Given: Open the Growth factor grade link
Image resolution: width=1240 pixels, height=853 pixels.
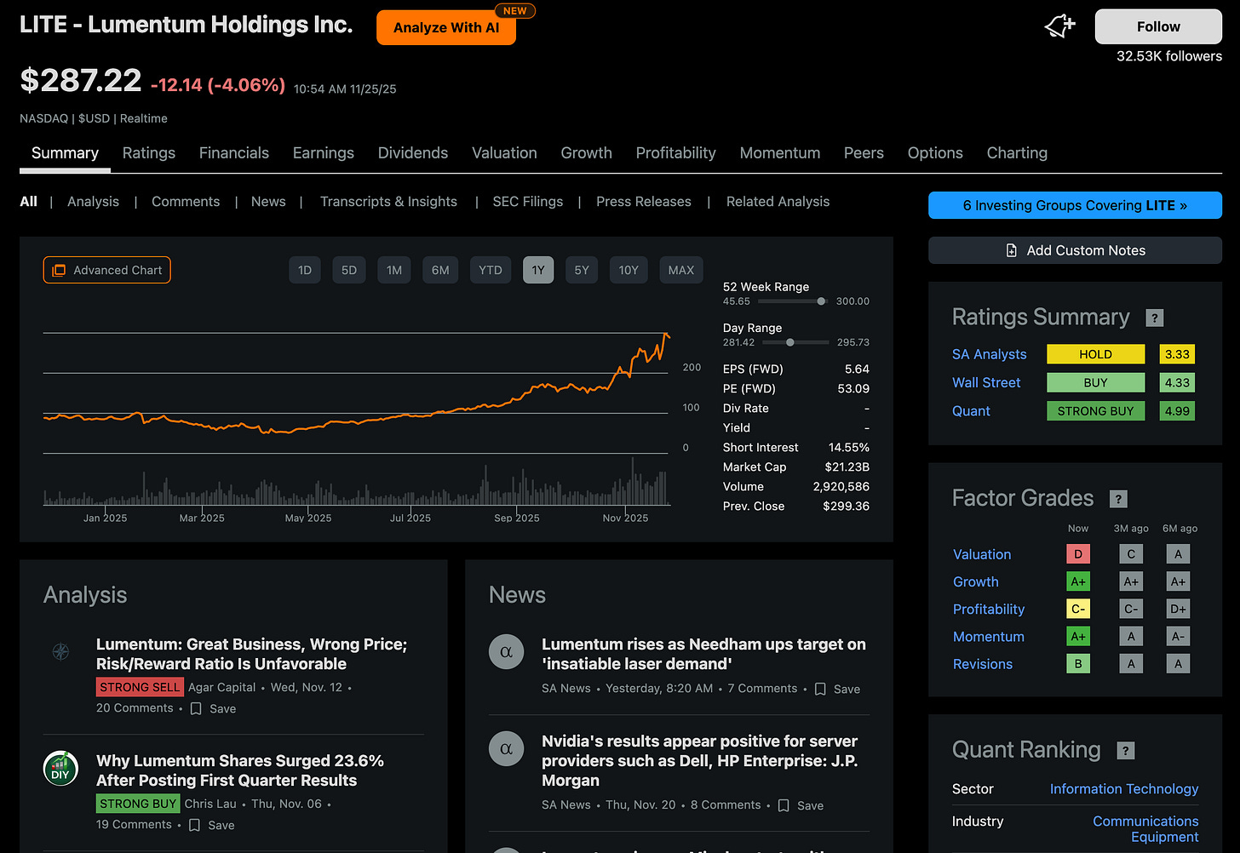Looking at the screenshot, I should coord(976,582).
